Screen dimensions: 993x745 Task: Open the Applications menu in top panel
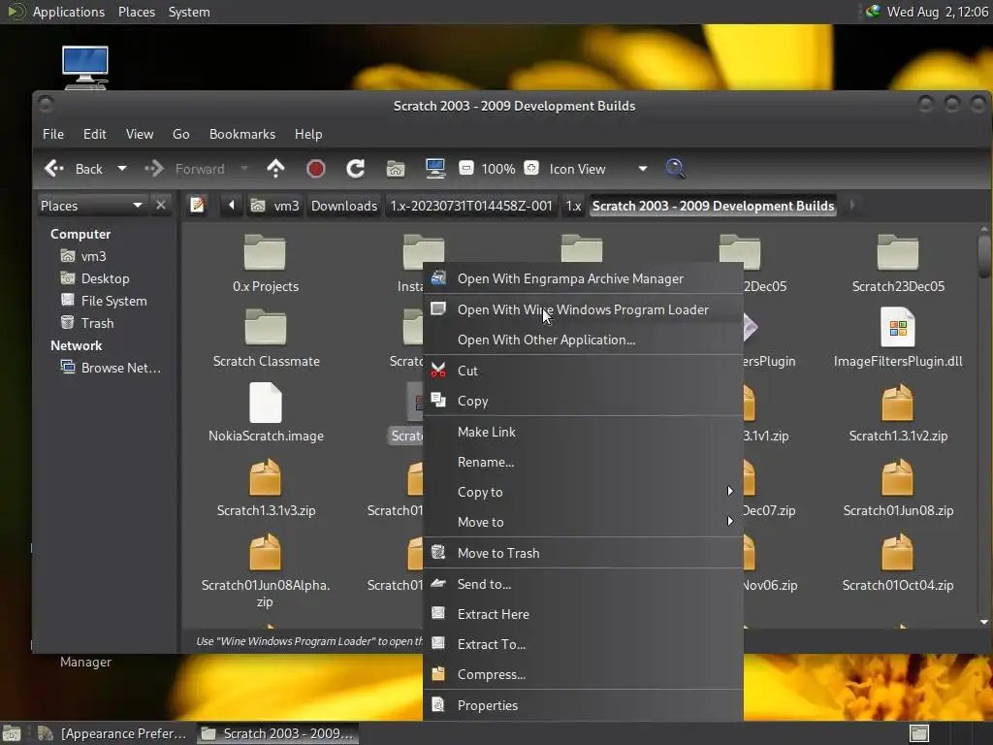click(x=69, y=12)
